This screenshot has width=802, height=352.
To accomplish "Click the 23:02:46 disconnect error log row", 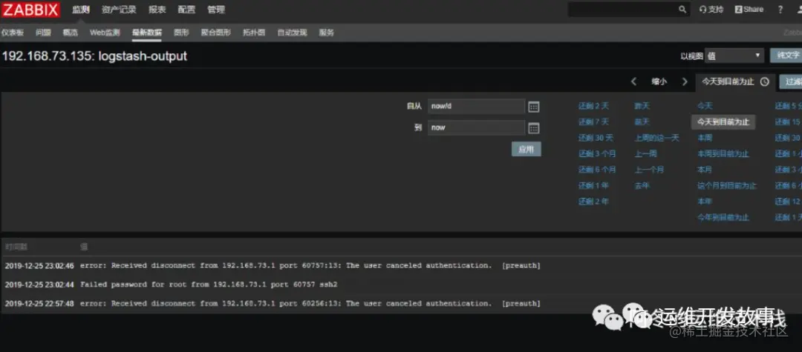I will point(401,265).
